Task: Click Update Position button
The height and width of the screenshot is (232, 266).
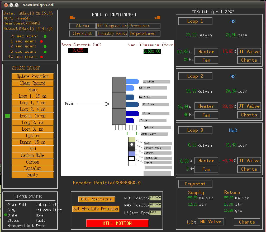Action: point(33,76)
